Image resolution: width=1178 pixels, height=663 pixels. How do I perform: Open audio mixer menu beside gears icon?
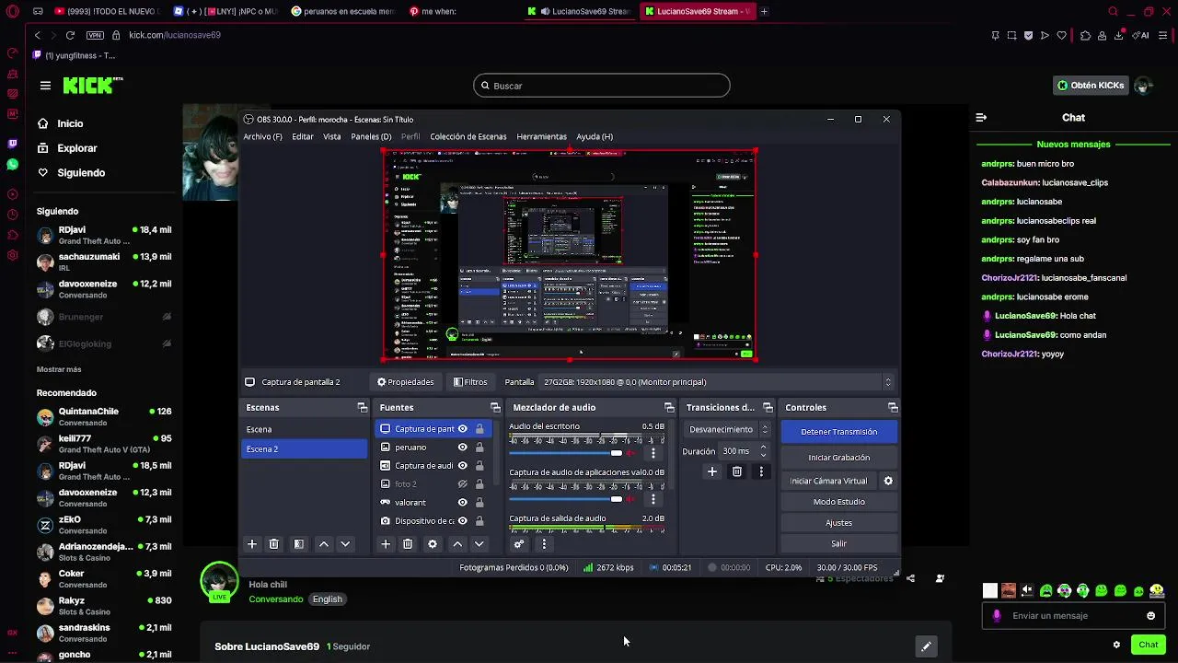pos(544,544)
